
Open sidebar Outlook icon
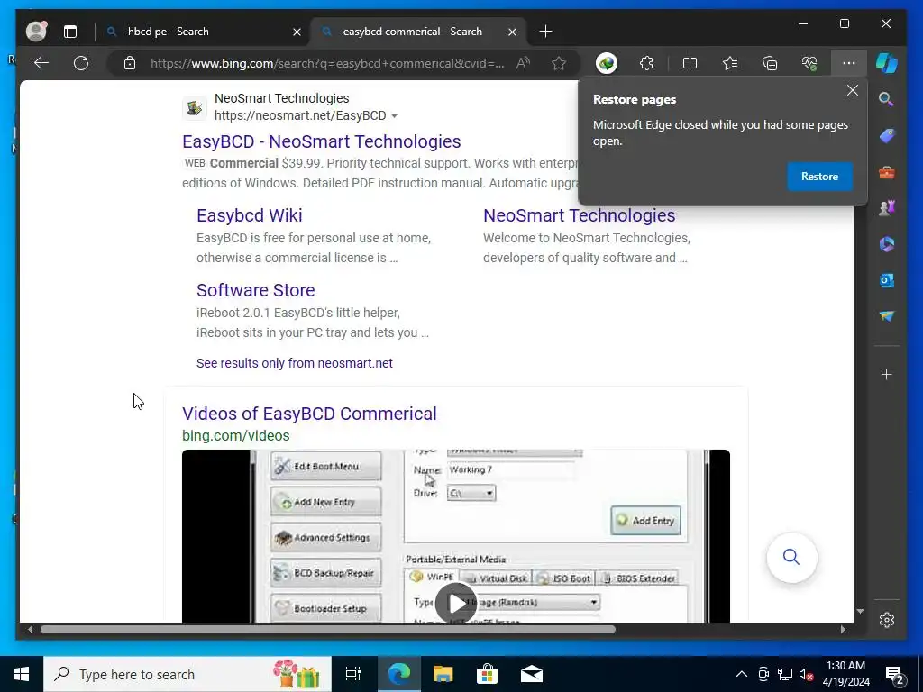pyautogui.click(x=887, y=281)
